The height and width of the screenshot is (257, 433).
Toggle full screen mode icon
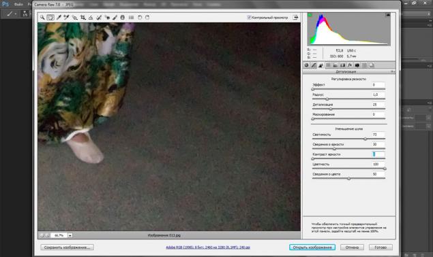295,18
